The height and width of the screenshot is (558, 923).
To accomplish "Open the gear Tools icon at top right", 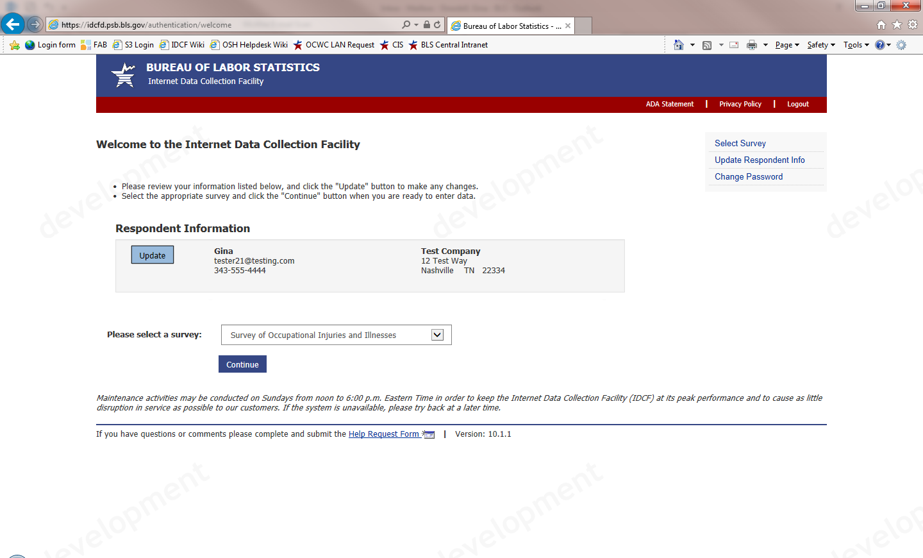I will tap(913, 25).
